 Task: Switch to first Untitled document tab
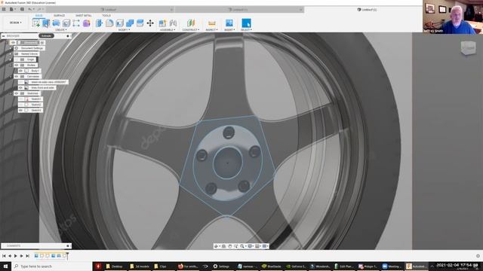click(x=110, y=10)
